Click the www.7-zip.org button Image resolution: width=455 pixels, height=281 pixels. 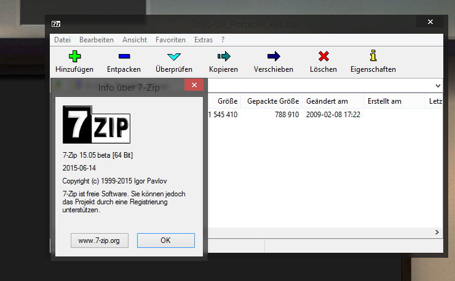[99, 241]
